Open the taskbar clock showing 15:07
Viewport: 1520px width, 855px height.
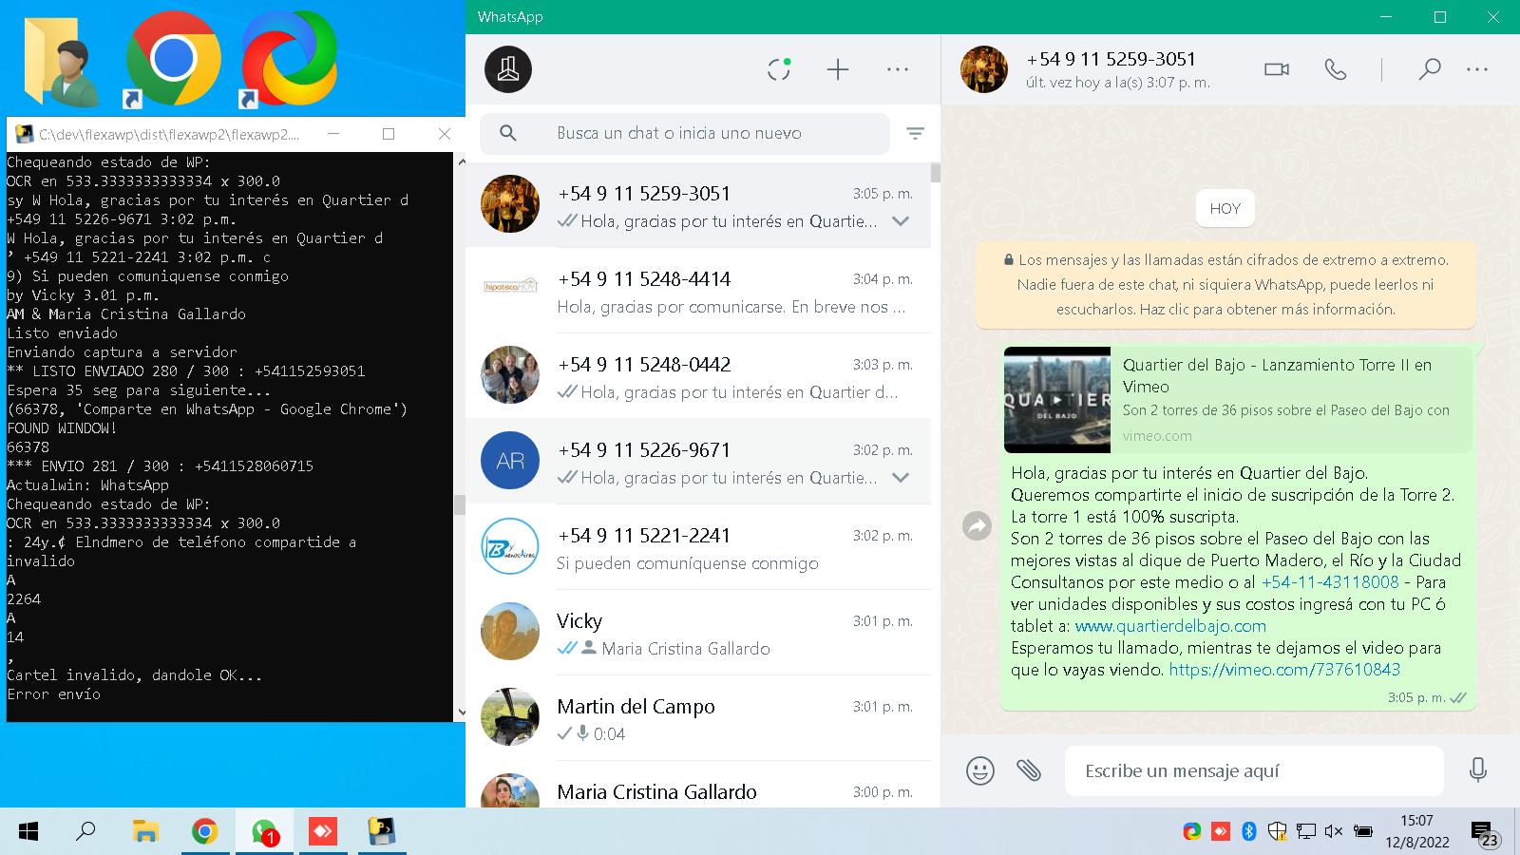[1416, 831]
